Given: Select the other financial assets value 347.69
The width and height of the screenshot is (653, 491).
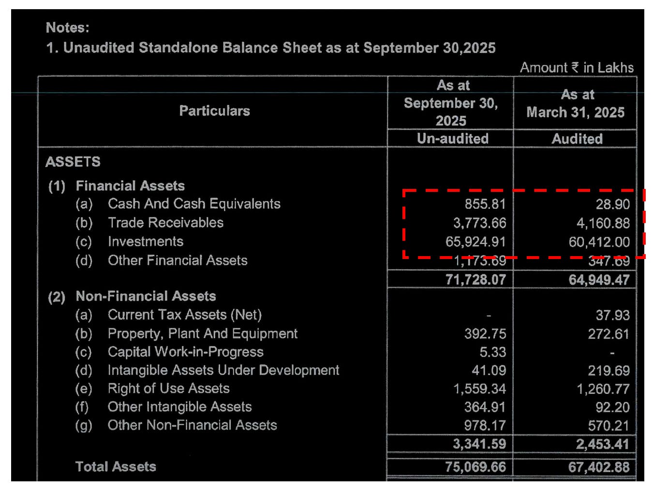Looking at the screenshot, I should 609,261.
